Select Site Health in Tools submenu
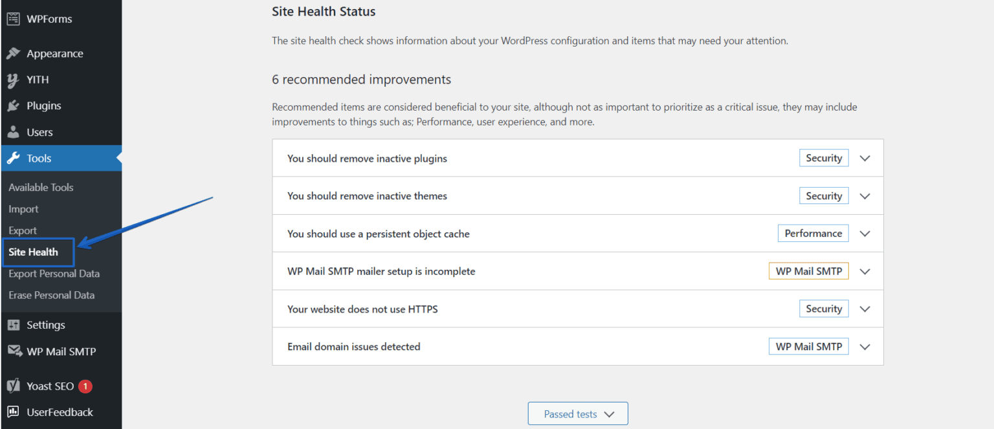Viewport: 994px width, 429px height. [34, 252]
